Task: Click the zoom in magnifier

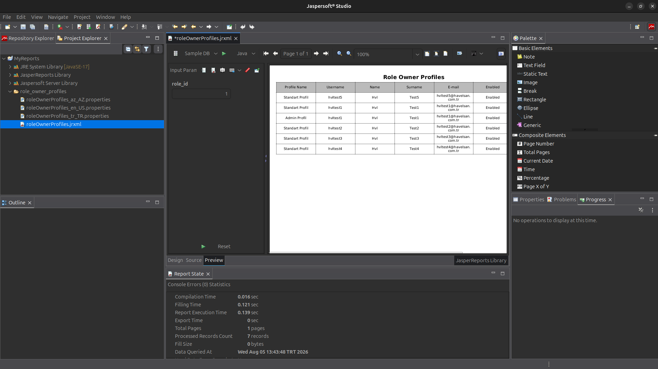Action: click(340, 53)
